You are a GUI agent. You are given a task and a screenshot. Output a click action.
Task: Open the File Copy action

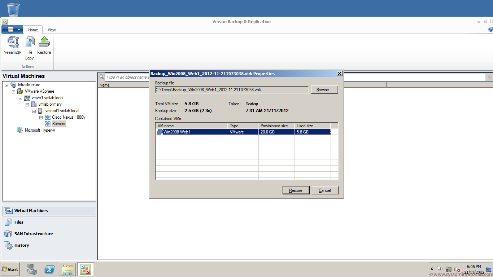(x=29, y=48)
